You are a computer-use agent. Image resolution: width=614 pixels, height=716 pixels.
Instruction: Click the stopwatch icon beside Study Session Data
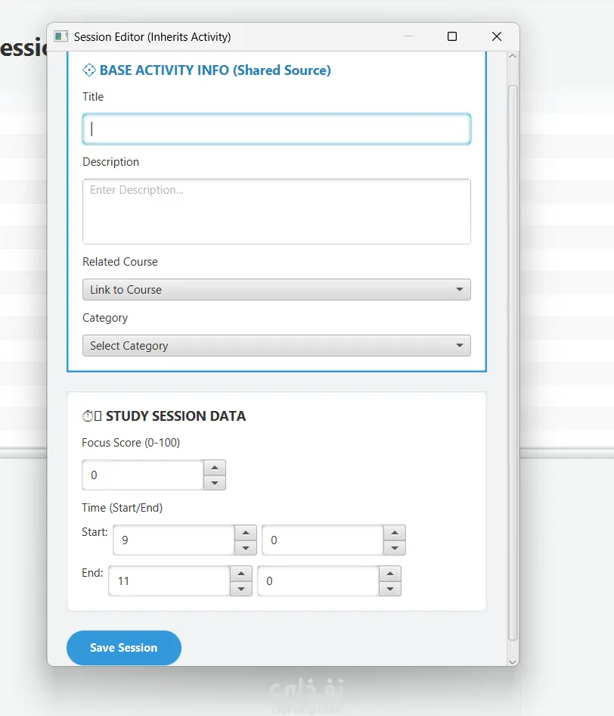point(87,416)
